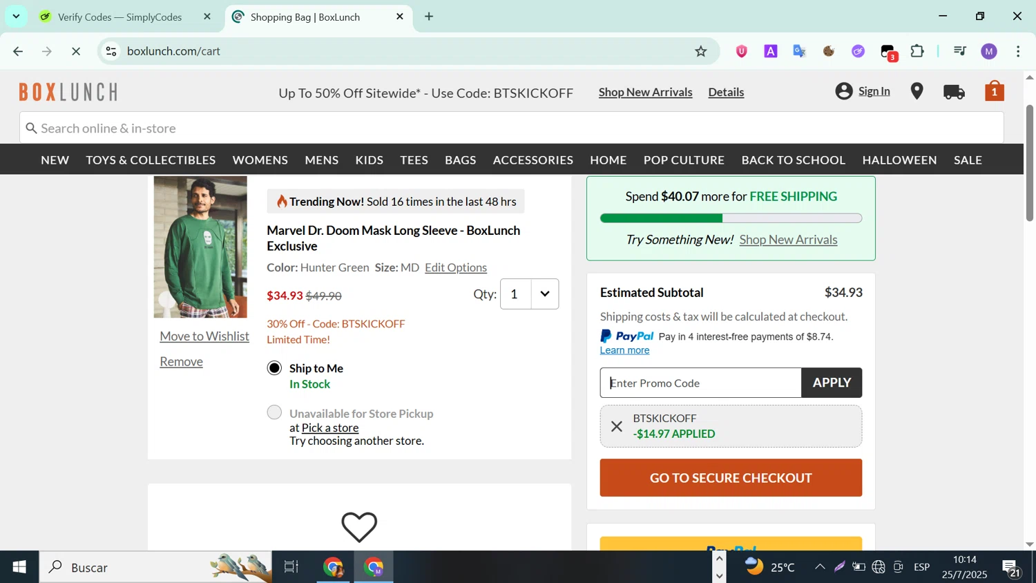Image resolution: width=1036 pixels, height=583 pixels.
Task: Select the Ship to Me radio option
Action: click(x=274, y=368)
